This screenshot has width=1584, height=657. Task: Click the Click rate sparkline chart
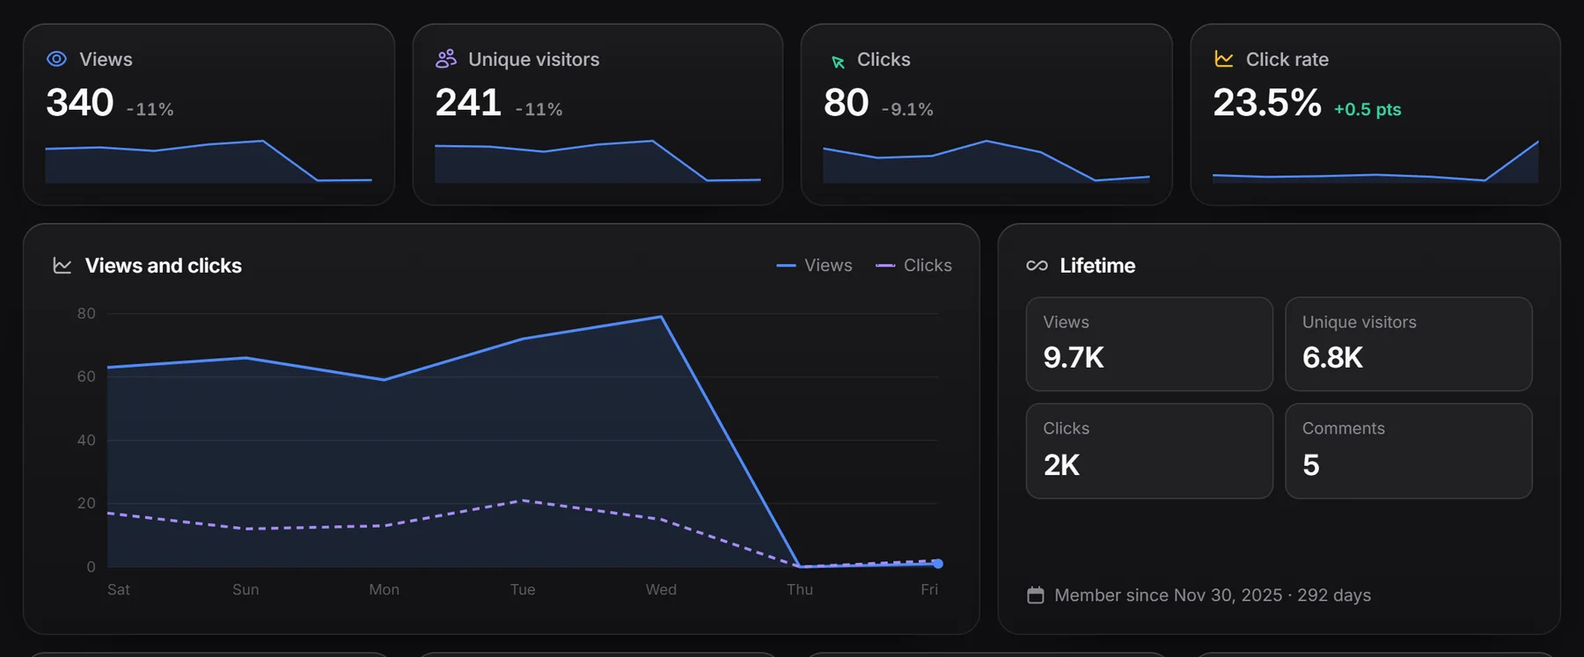[1375, 161]
